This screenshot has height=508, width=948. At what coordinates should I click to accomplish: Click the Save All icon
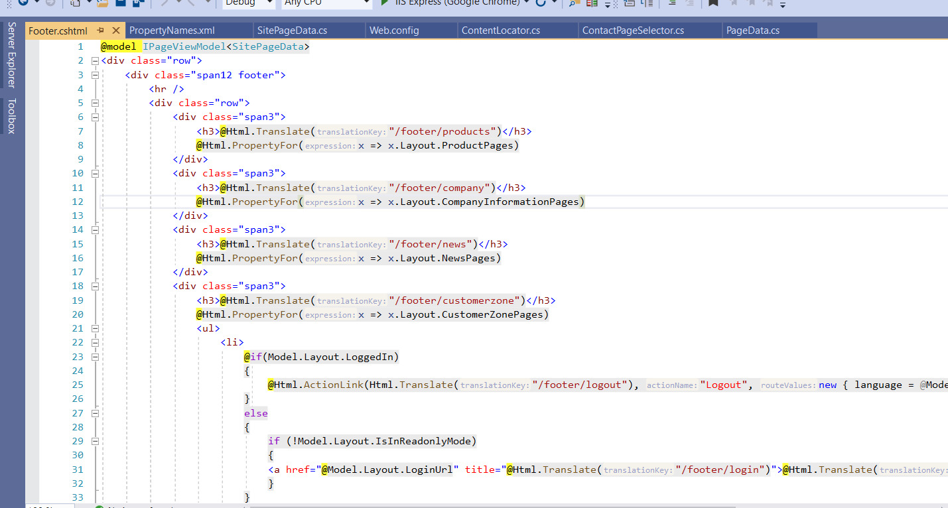click(138, 3)
